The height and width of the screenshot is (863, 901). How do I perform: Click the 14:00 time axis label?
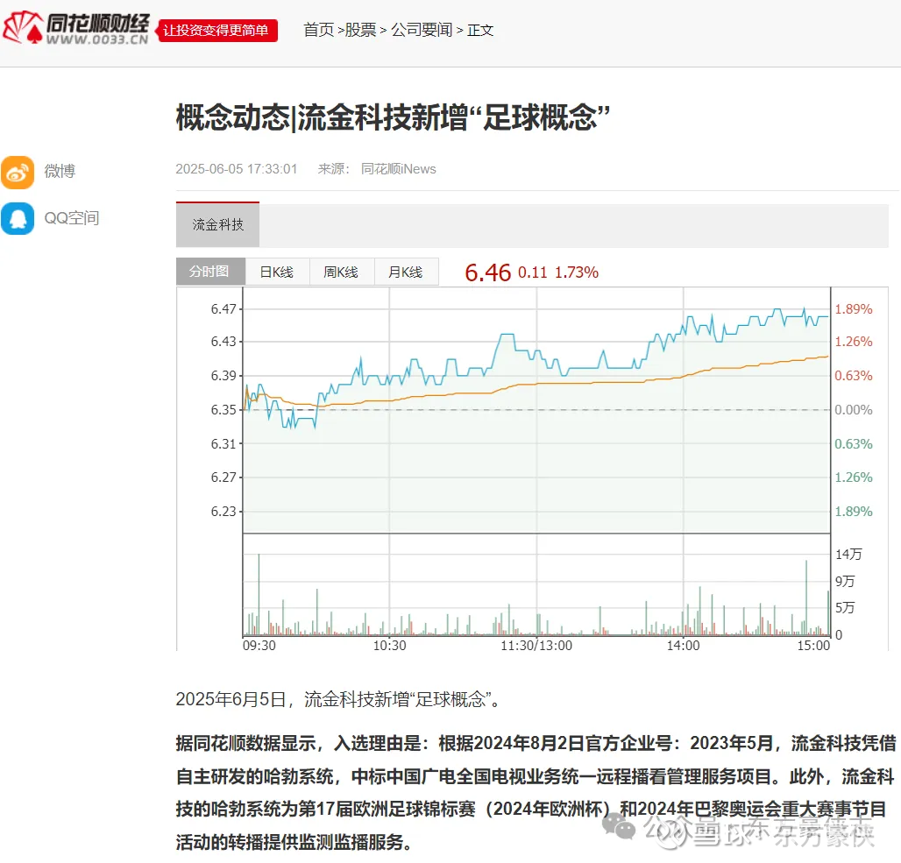coord(684,645)
